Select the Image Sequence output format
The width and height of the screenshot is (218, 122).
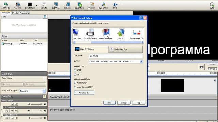pos(106,34)
